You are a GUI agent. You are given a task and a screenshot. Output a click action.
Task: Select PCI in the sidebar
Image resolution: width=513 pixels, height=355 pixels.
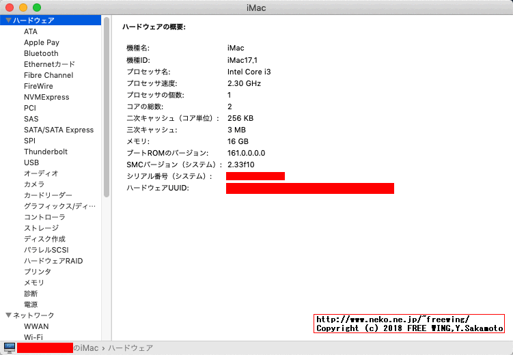click(30, 108)
